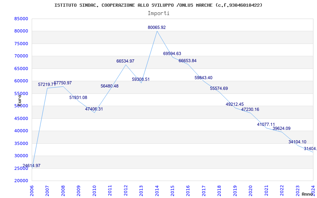Click the x-axis year 2021
This screenshot has width=317, height=198.
266,190
